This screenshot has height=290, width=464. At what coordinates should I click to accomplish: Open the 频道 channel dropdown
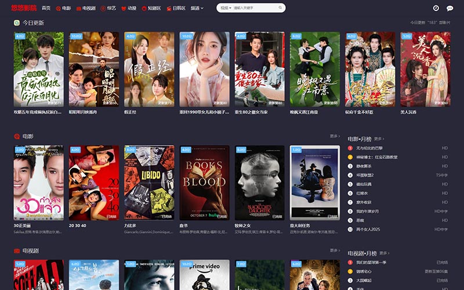point(197,8)
